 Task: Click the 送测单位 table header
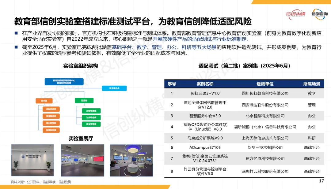tap(265, 84)
